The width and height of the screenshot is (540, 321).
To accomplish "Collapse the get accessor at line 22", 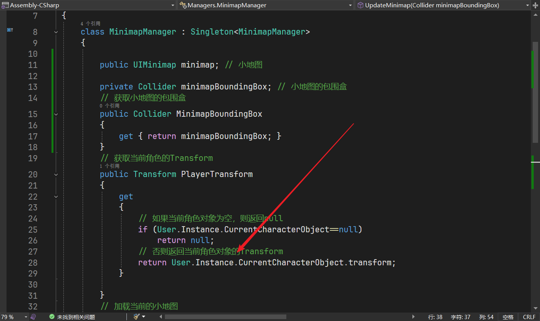I will coord(56,197).
